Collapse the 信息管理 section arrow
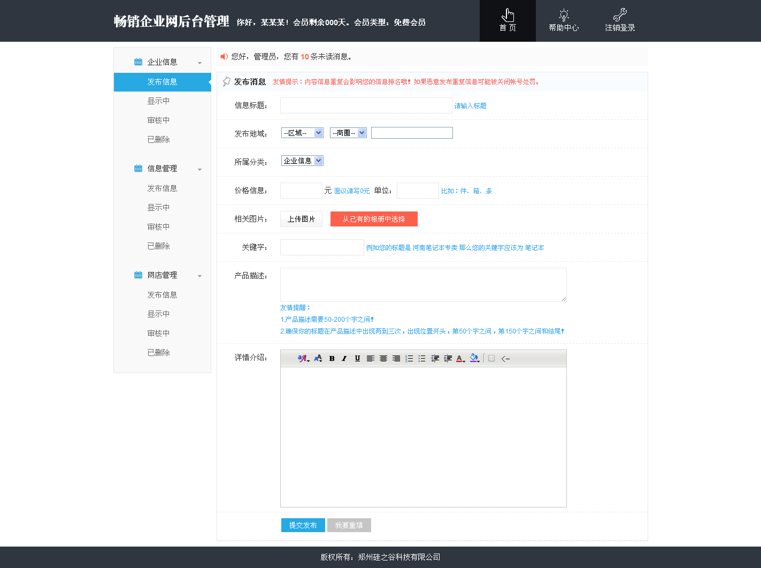 click(200, 170)
